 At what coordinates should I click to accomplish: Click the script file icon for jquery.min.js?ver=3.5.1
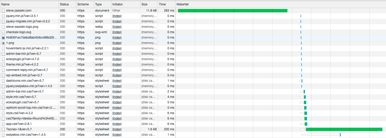coord(3,16)
